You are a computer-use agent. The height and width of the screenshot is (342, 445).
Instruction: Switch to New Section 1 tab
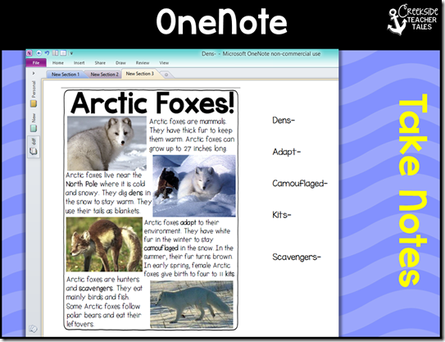tap(66, 75)
